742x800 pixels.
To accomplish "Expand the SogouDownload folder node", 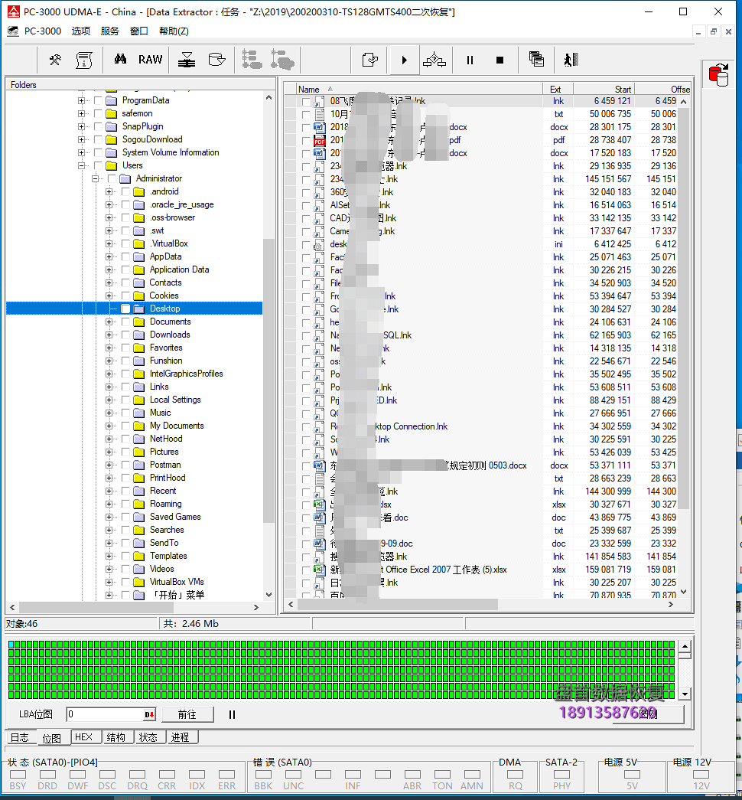I will pos(81,139).
